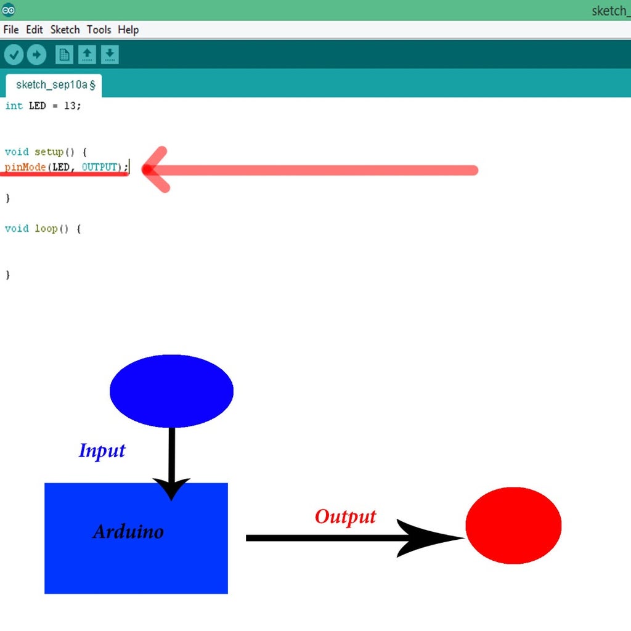This screenshot has height=631, width=631.
Task: Click the blue Arduino box in the flowchart
Action: coord(136,536)
